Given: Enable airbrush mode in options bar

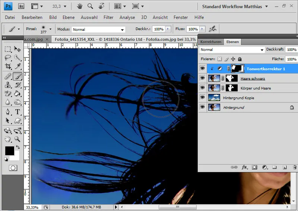Looking at the screenshot, I should [212, 29].
